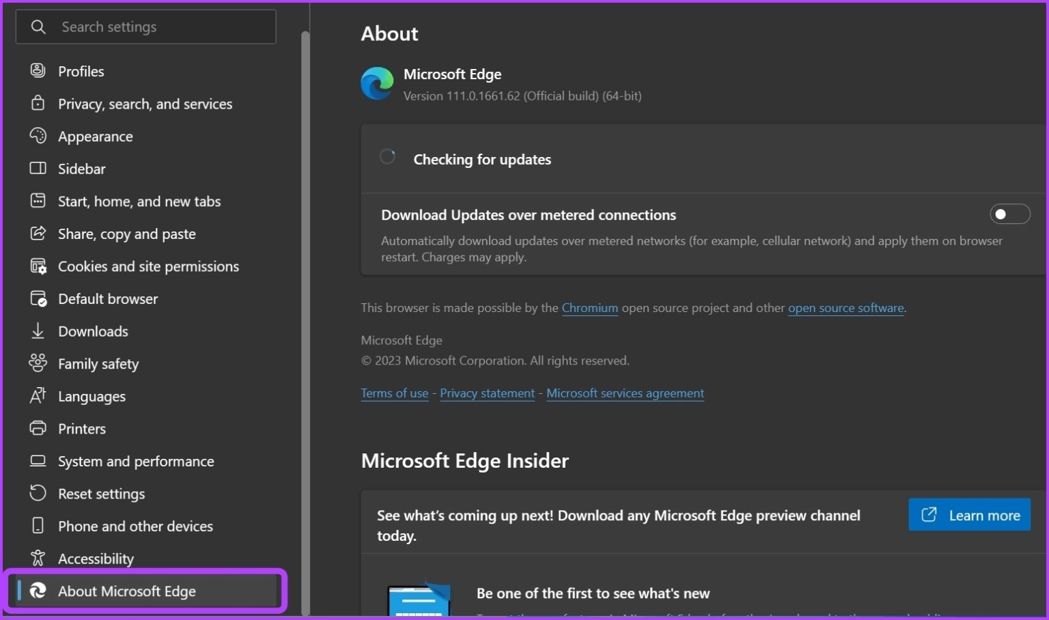Image resolution: width=1049 pixels, height=620 pixels.
Task: Click the Start, home, and new tabs icon
Action: [38, 201]
